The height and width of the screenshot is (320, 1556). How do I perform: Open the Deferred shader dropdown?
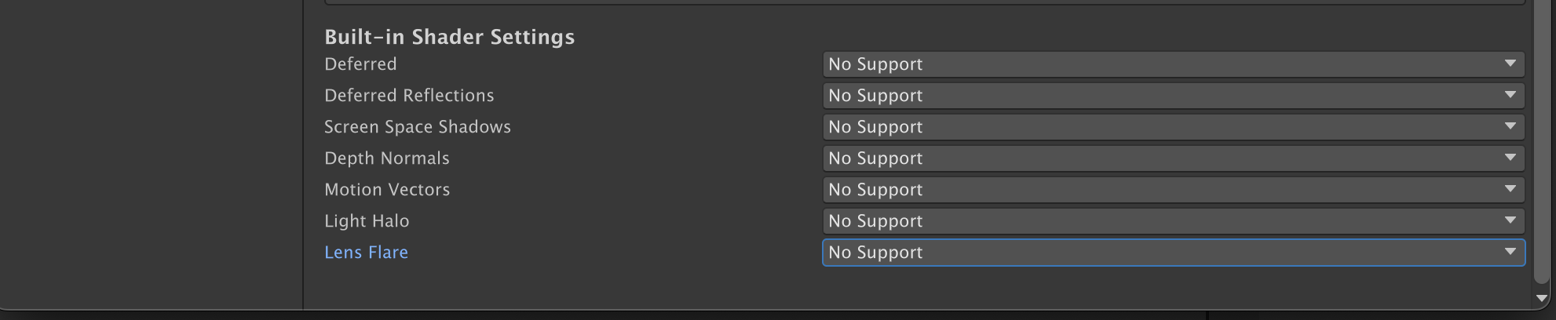pyautogui.click(x=1173, y=64)
